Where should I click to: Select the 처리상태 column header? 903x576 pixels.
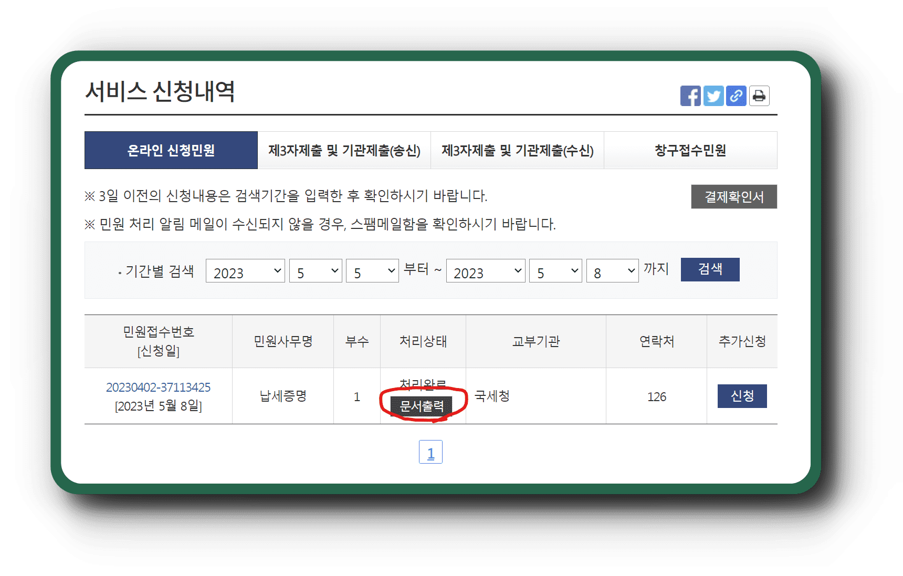(423, 341)
